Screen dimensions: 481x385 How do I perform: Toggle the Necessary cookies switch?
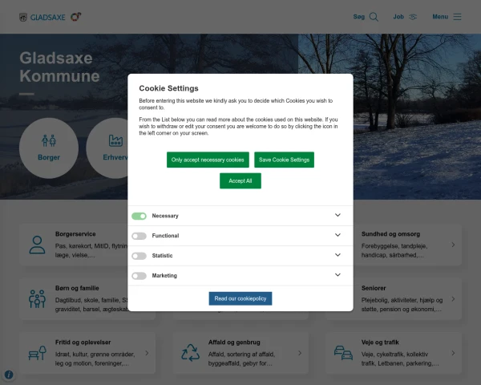[139, 216]
